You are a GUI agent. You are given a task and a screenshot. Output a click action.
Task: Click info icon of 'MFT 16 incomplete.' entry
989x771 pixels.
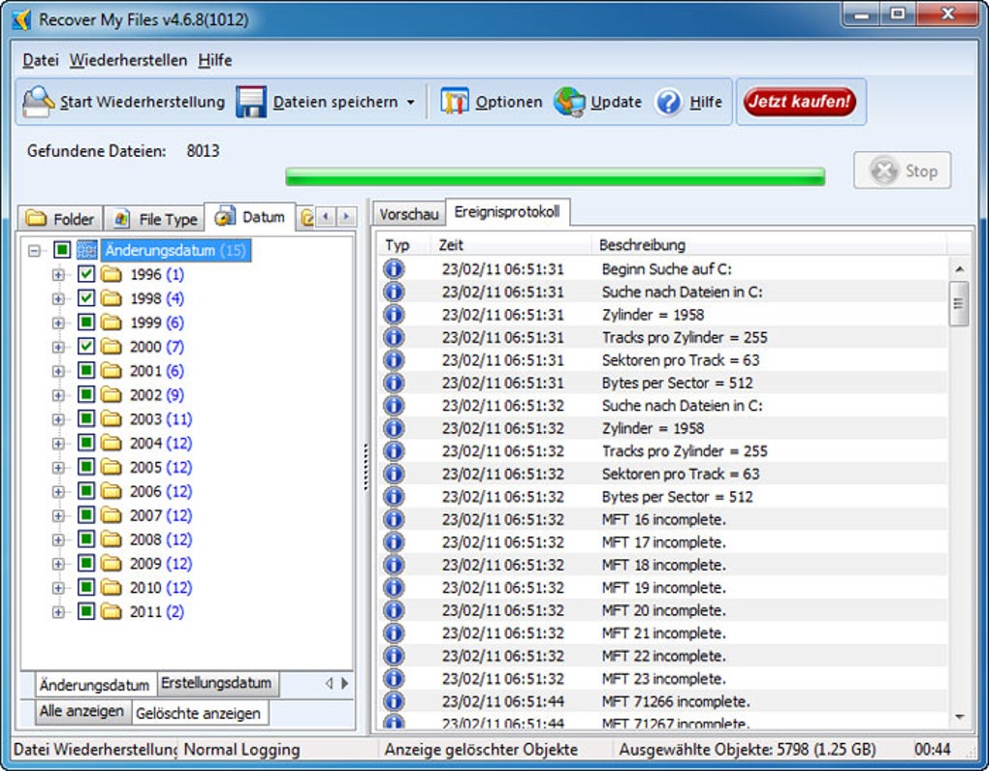tap(394, 519)
